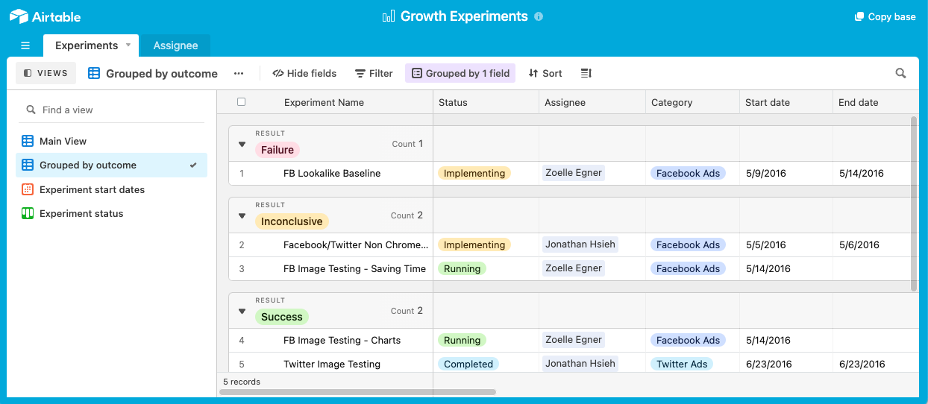Collapse the Failure group

coord(242,144)
